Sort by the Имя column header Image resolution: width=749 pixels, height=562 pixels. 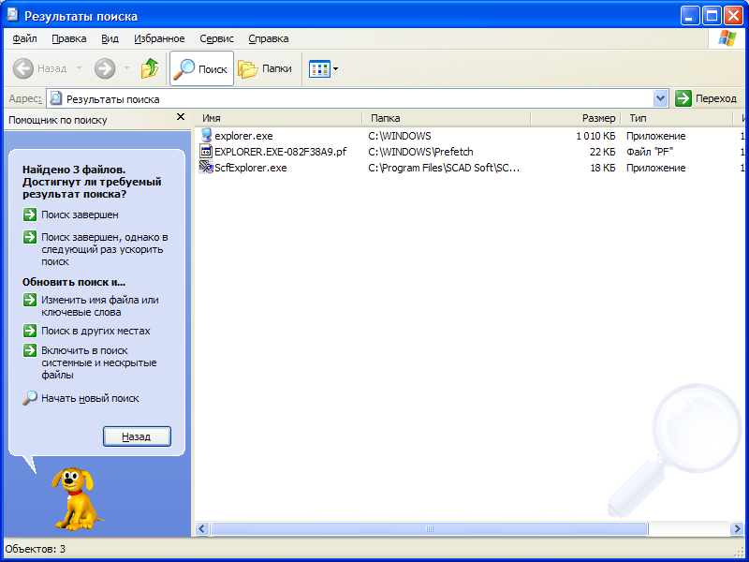coord(278,118)
